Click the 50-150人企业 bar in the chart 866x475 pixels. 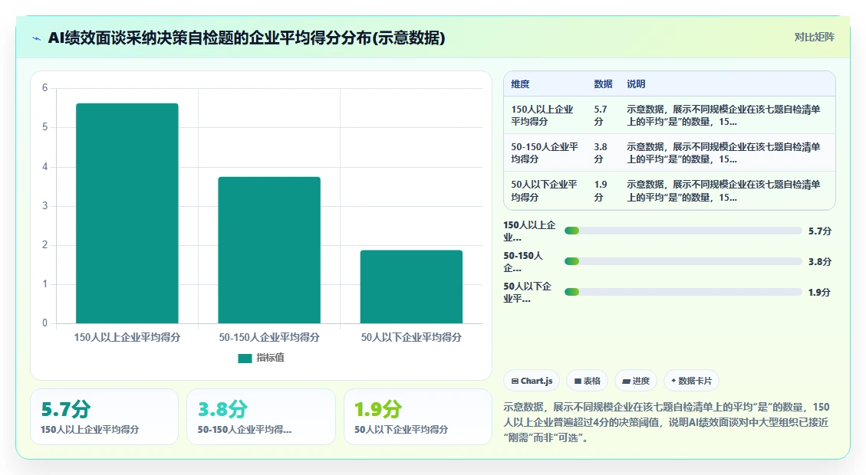click(x=269, y=250)
